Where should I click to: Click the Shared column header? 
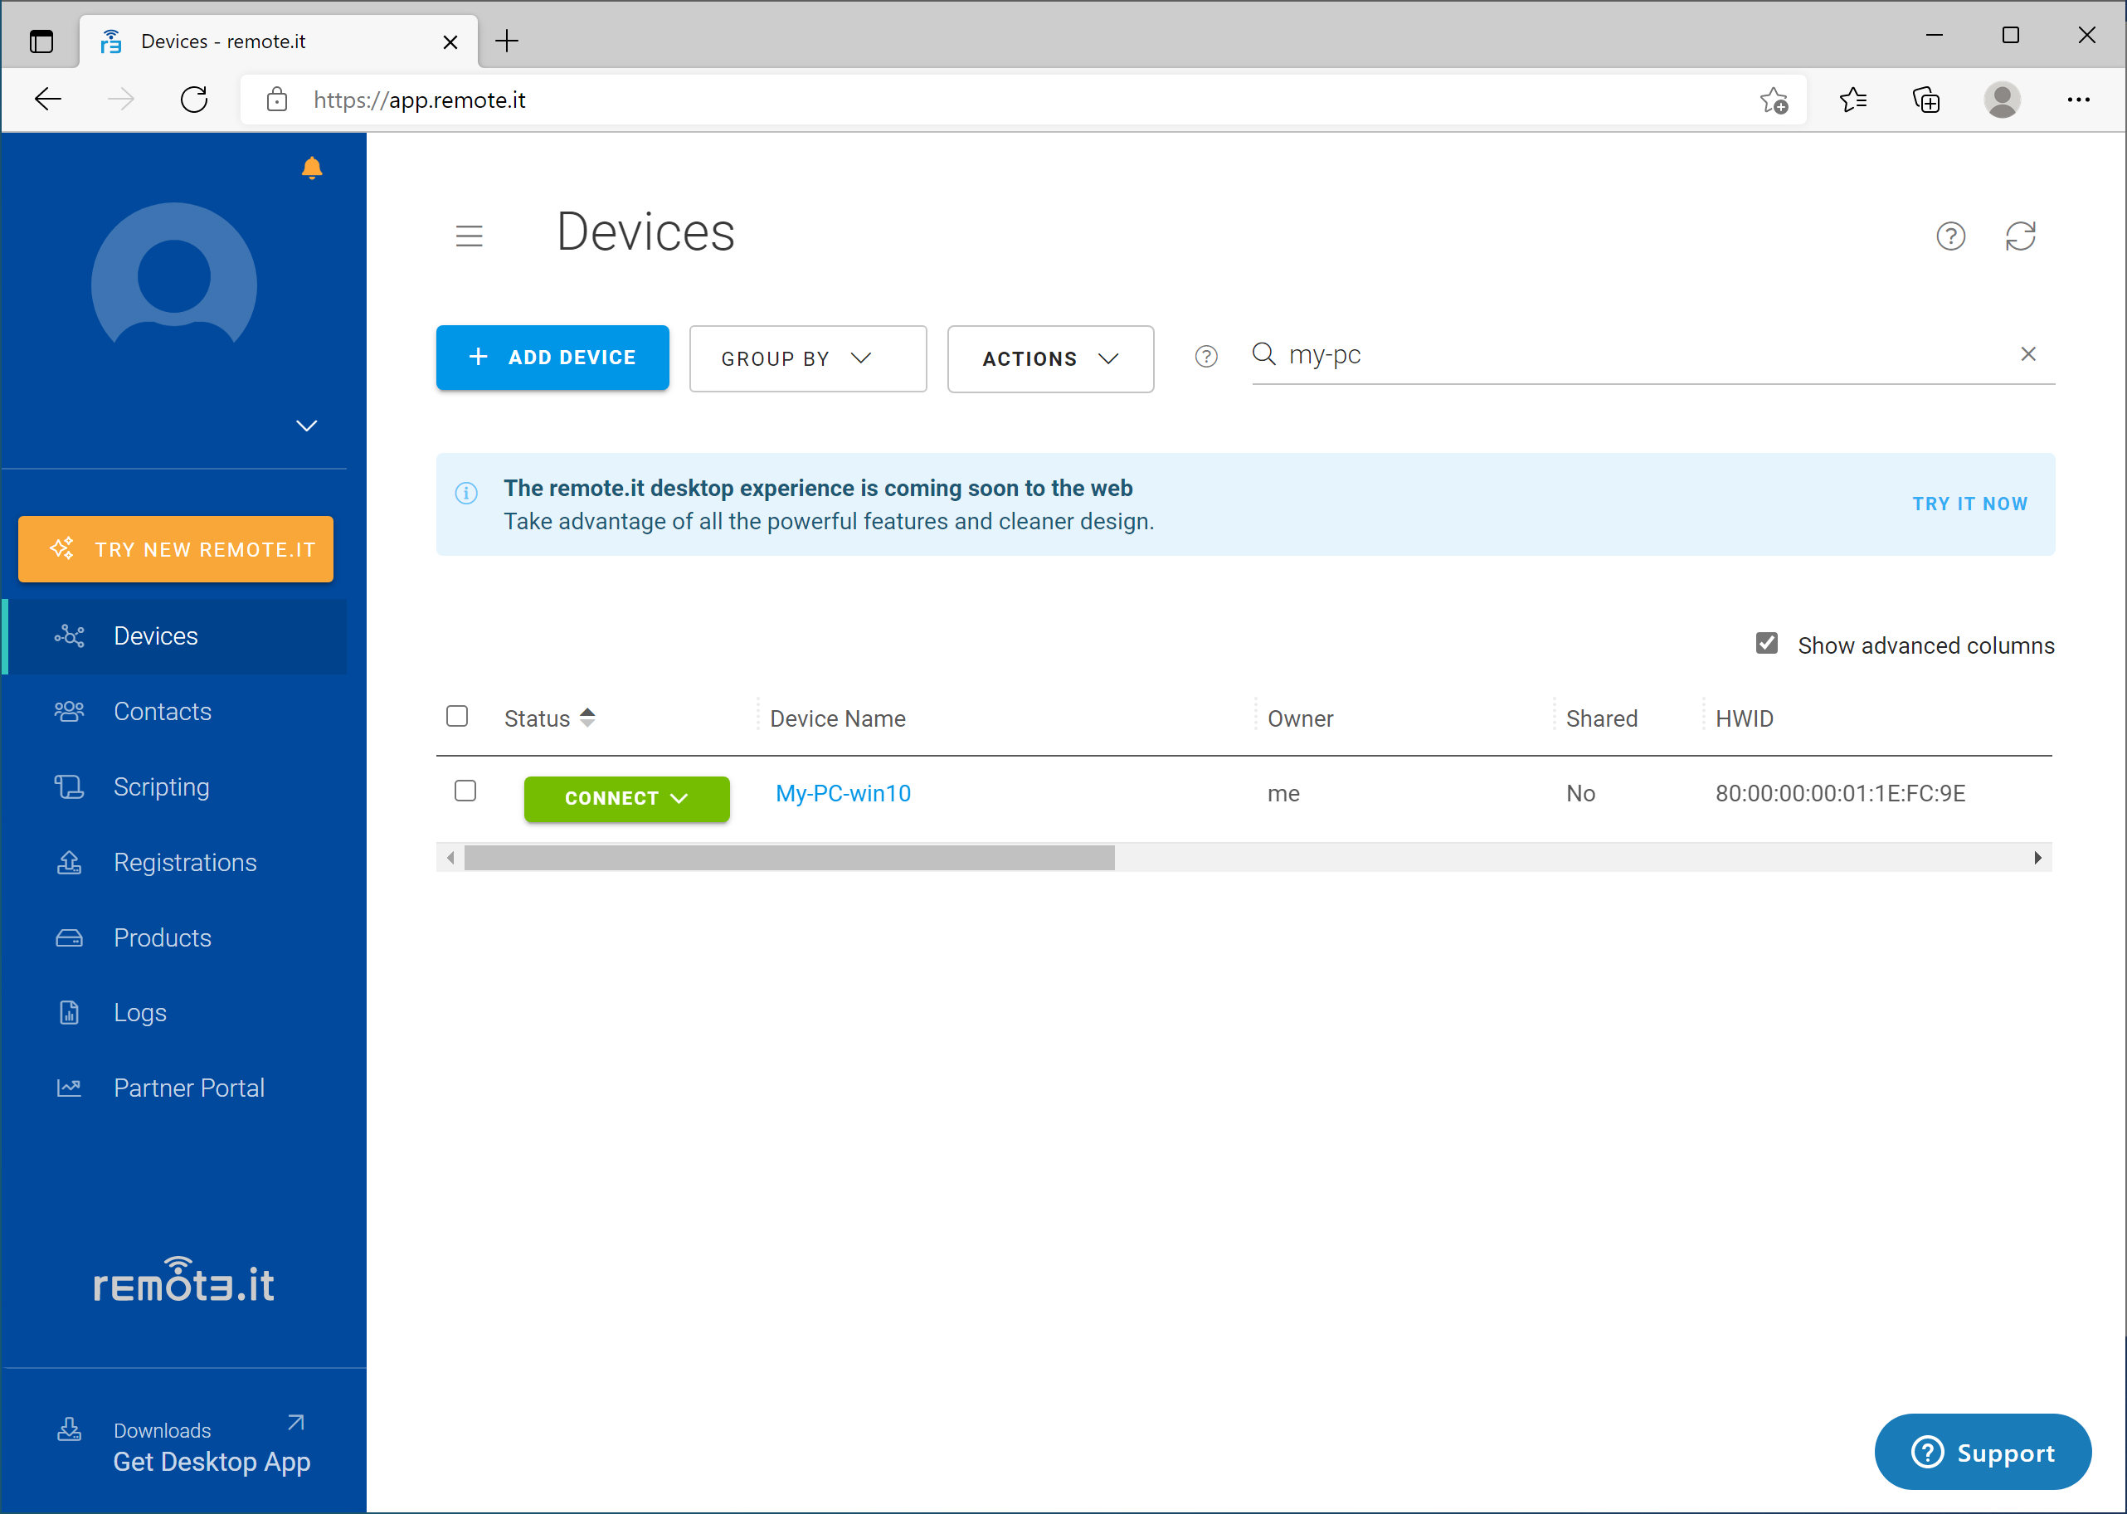click(x=1601, y=718)
